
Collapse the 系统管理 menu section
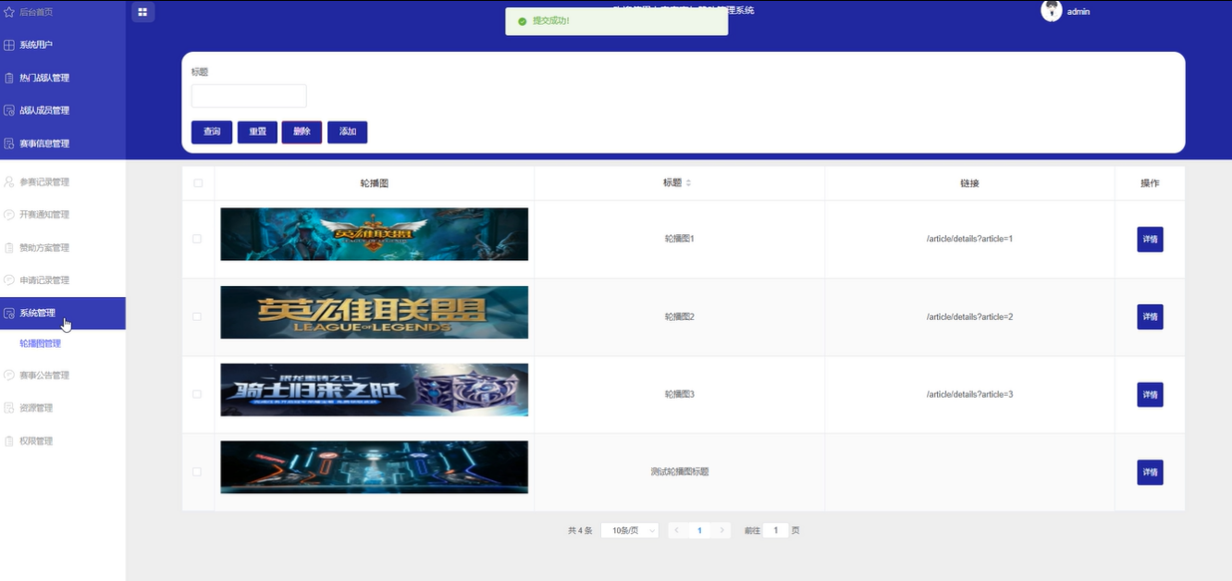(x=63, y=313)
